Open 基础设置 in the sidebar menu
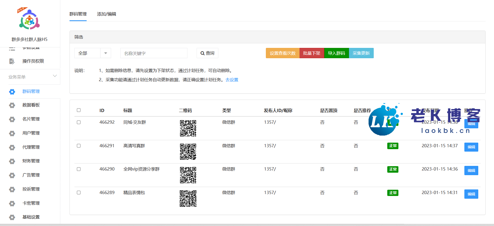This screenshot has width=494, height=226. point(31,217)
